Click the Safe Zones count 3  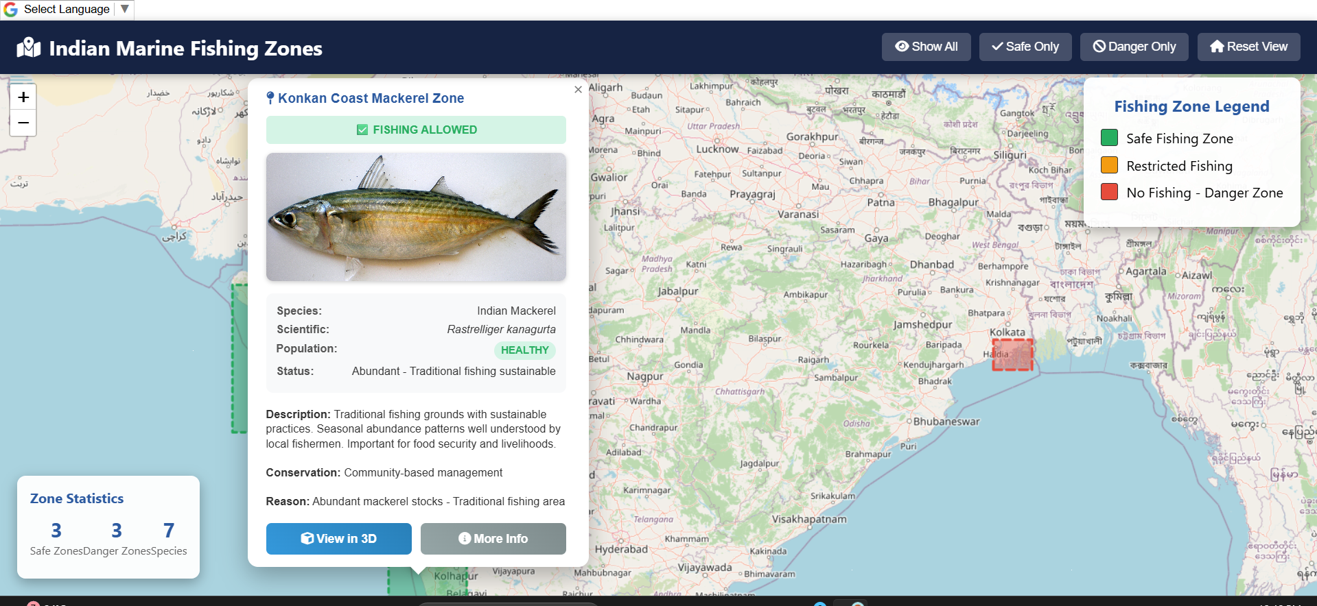[56, 531]
